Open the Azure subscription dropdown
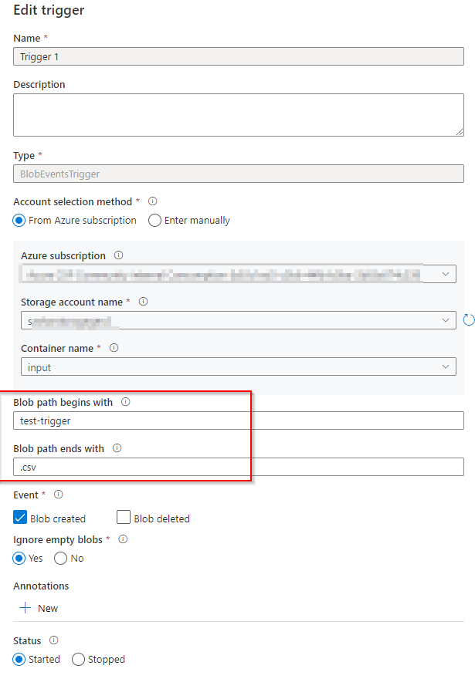The image size is (475, 689). click(446, 273)
